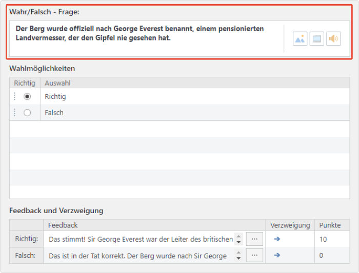The height and width of the screenshot is (273, 359).
Task: Set branching arrow for Richtig feedback
Action: click(277, 239)
